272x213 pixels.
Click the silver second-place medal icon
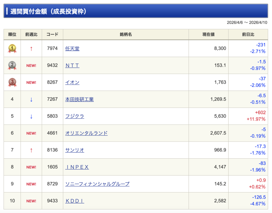tap(12, 66)
